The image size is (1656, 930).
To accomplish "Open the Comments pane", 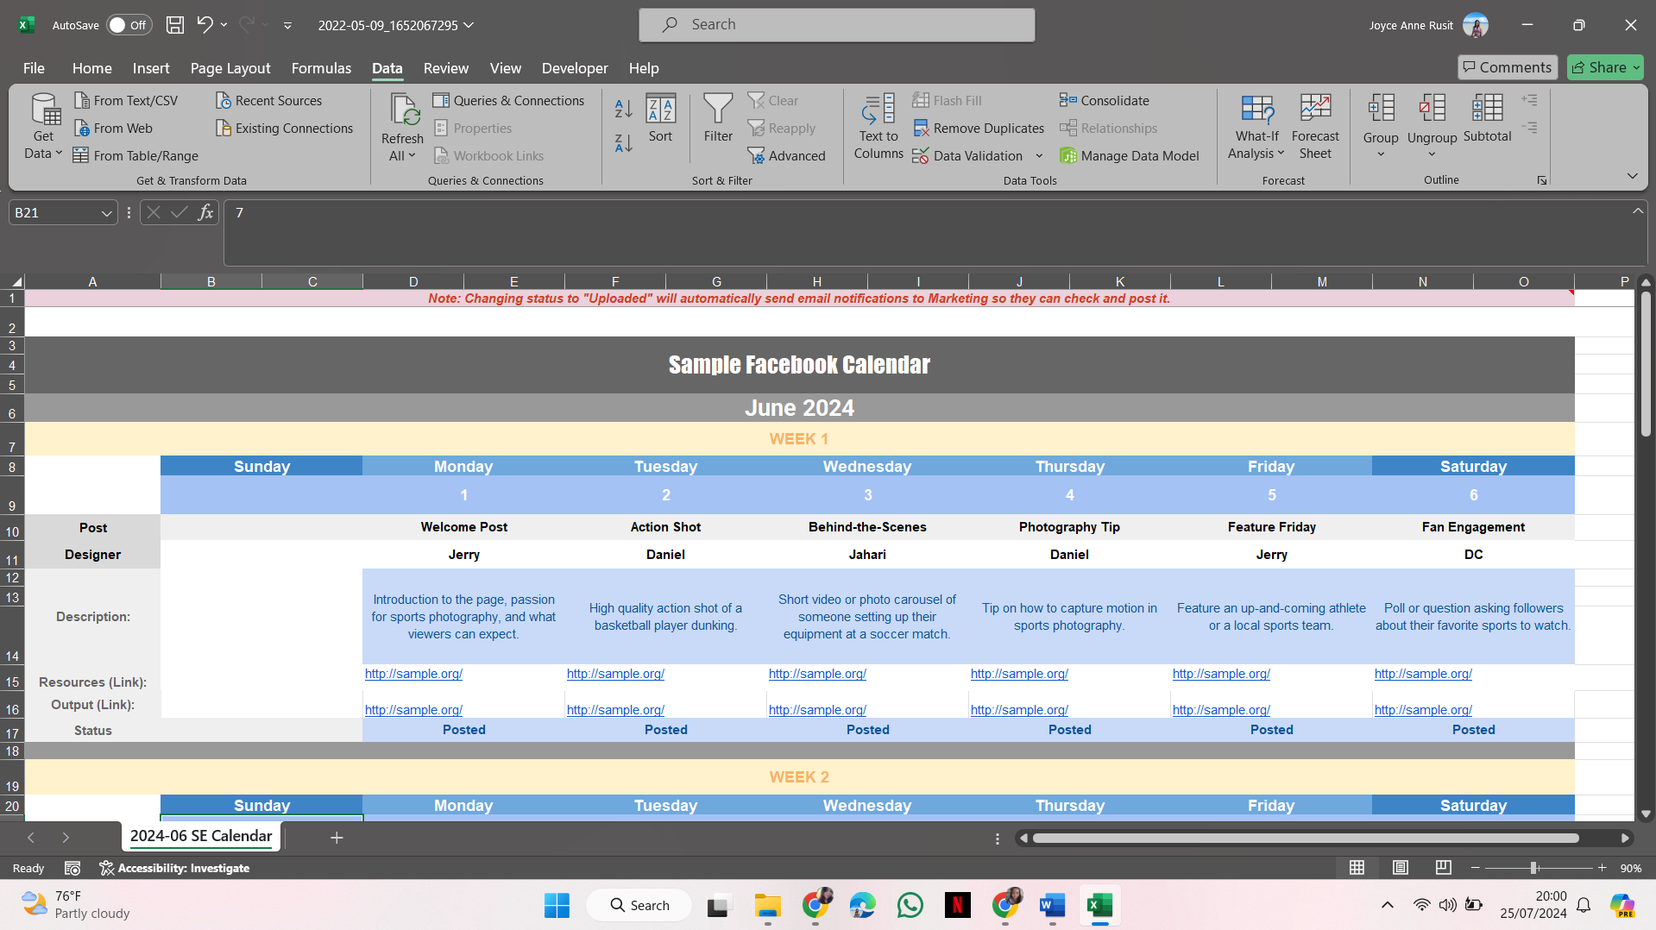I will click(x=1508, y=67).
